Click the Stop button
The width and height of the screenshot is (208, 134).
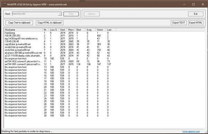tap(71, 14)
